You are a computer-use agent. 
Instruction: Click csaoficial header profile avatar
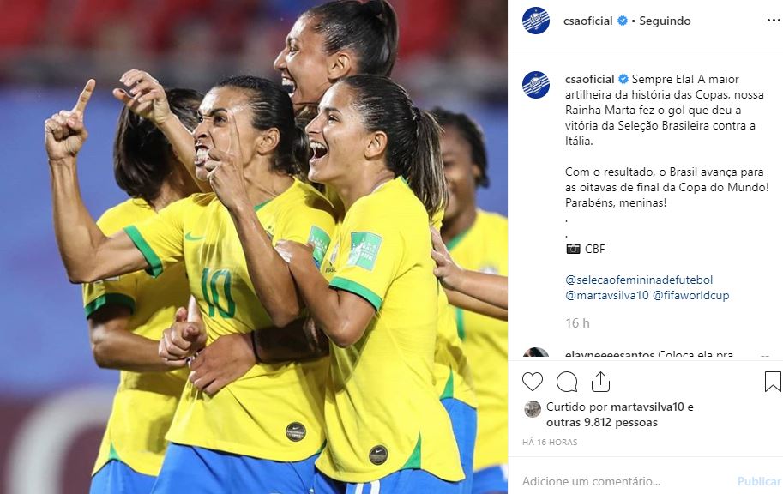536,21
